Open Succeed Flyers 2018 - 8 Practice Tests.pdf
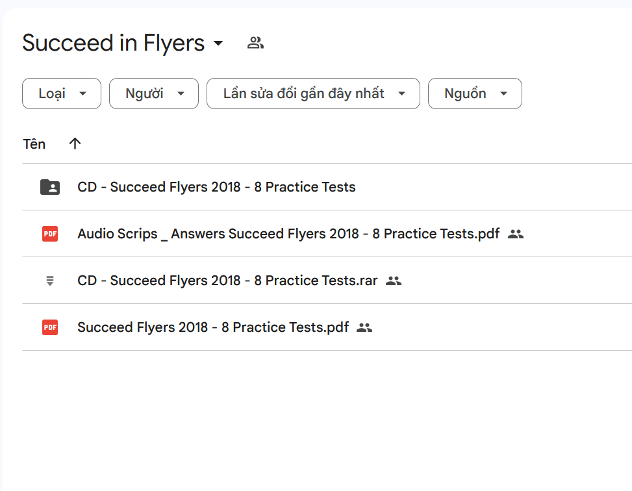This screenshot has height=491, width=632. pos(213,327)
